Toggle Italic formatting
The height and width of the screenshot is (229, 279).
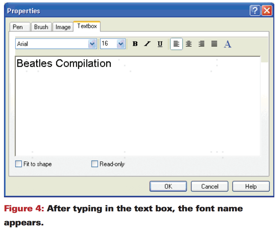point(147,44)
